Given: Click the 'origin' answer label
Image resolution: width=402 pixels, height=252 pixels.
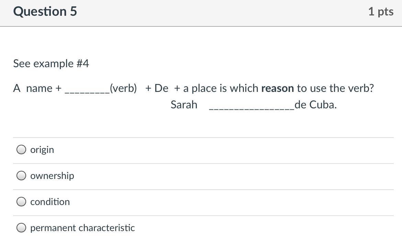Looking at the screenshot, I should (x=42, y=149).
